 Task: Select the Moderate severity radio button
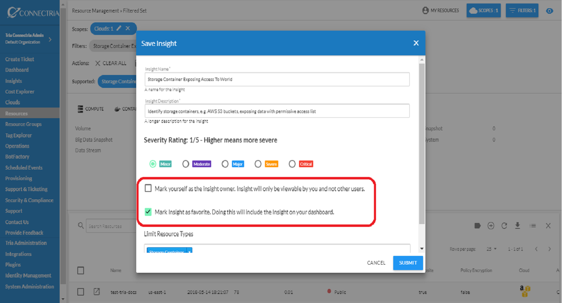186,164
